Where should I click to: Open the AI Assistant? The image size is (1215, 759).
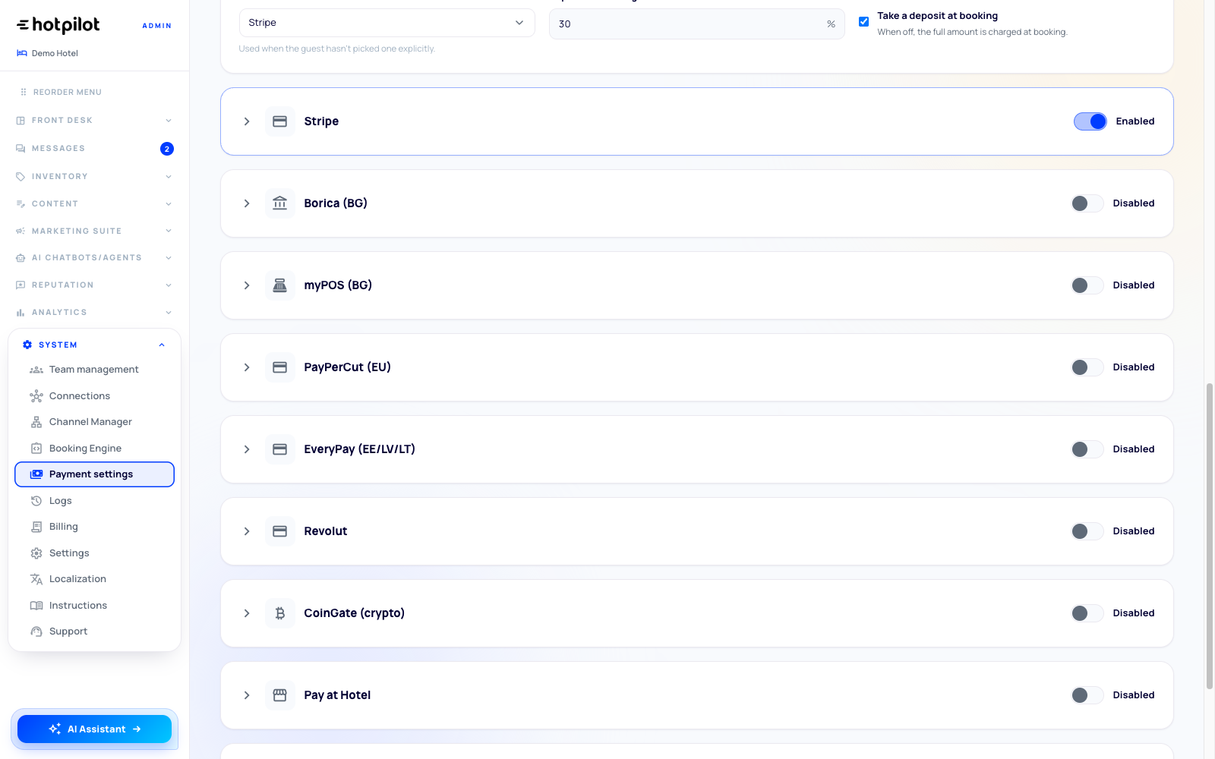click(x=94, y=729)
